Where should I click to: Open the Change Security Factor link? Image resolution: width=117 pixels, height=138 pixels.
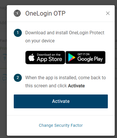click(61, 125)
